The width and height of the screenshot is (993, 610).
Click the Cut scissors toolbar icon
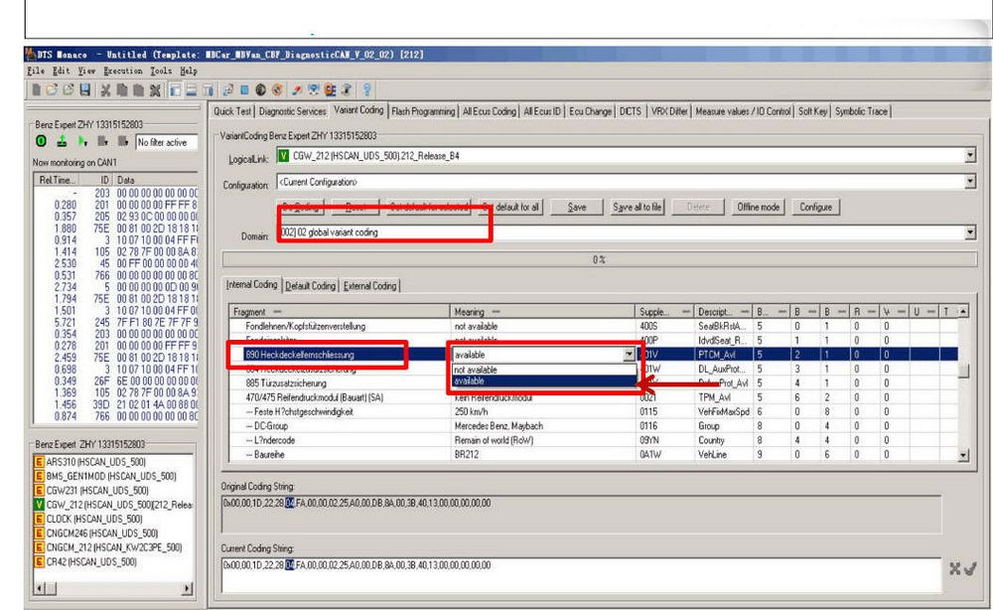(105, 90)
